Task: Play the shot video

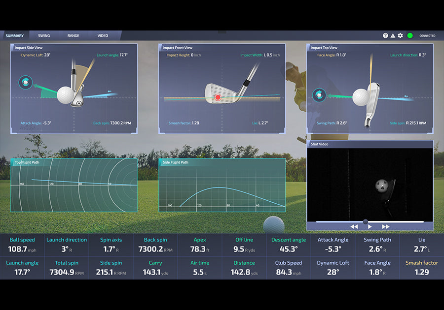Action: [370, 226]
